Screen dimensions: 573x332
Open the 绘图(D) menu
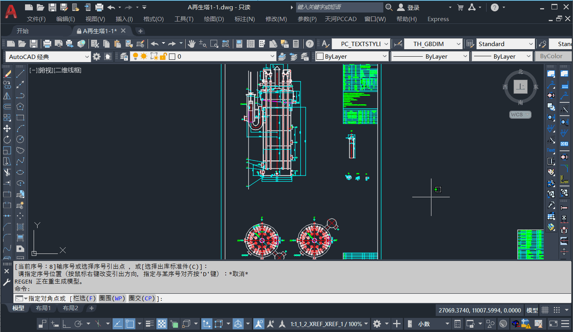(214, 19)
